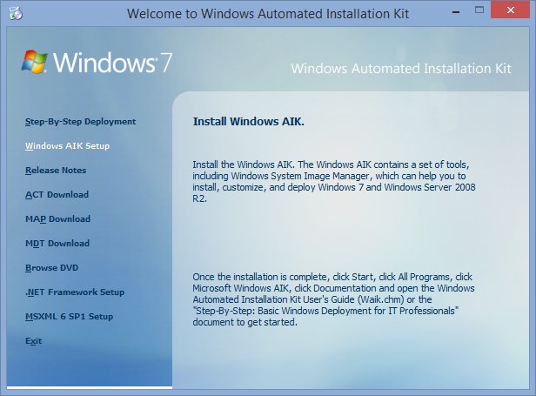Click the paragraph beginning 'Install the Windows AIK'

(x=334, y=182)
